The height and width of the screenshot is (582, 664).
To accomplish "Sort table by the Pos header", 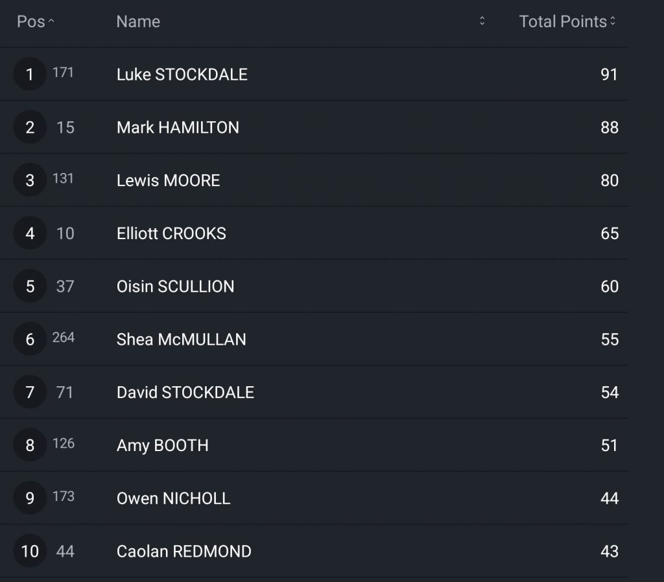I will click(x=30, y=21).
